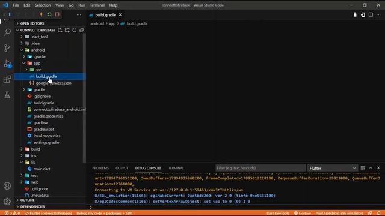385x216 pixels.
Task: Open the Selection menu
Action: coord(43,5)
